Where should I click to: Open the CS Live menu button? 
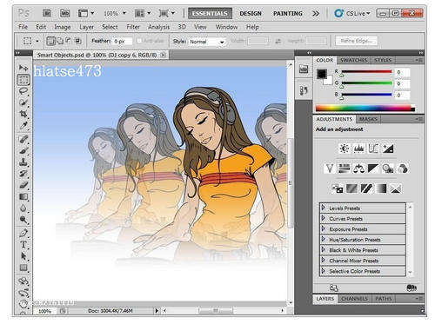pos(353,13)
